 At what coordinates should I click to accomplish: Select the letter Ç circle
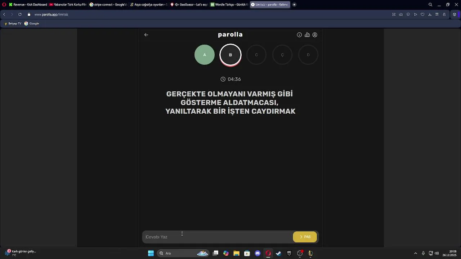pos(282,55)
